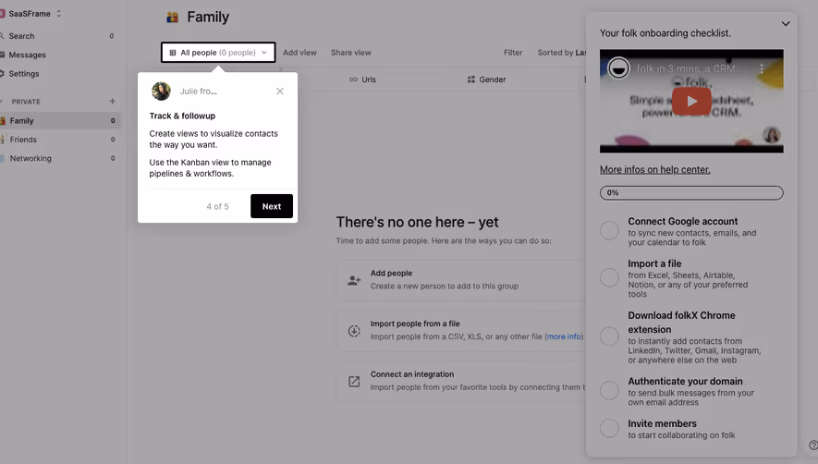Click the Family group emoji icon
This screenshot has height=464, width=818.
(x=172, y=18)
